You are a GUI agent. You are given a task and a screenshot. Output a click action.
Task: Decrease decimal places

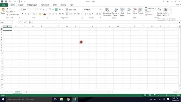[x=100, y=14]
